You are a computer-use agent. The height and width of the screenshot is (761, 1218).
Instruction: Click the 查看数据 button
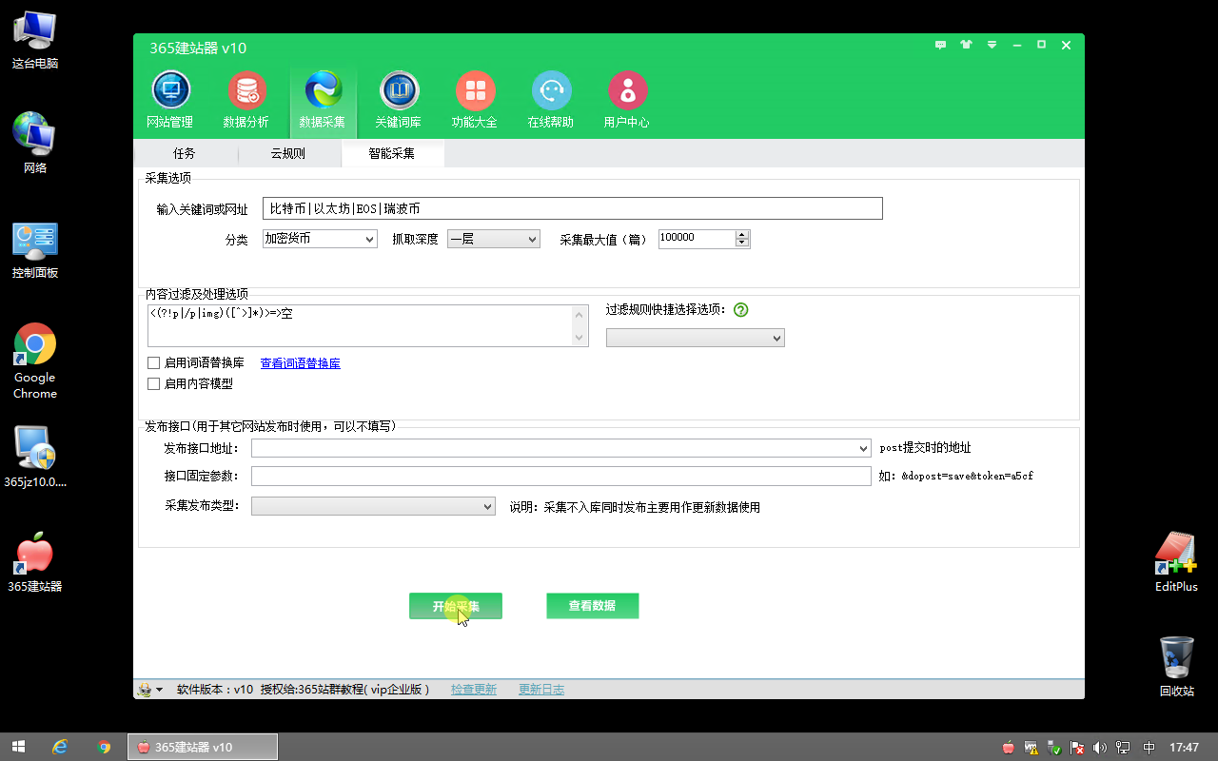click(592, 606)
